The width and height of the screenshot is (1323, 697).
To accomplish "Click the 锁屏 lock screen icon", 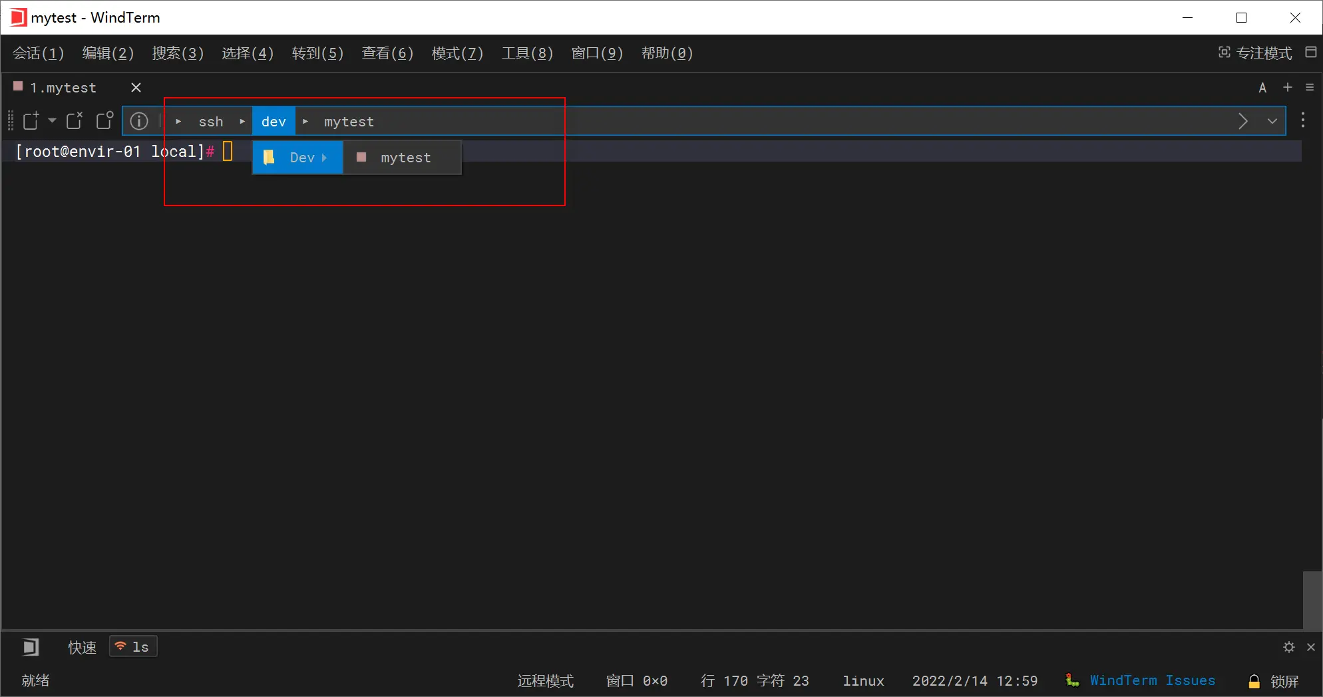I will coord(1254,681).
